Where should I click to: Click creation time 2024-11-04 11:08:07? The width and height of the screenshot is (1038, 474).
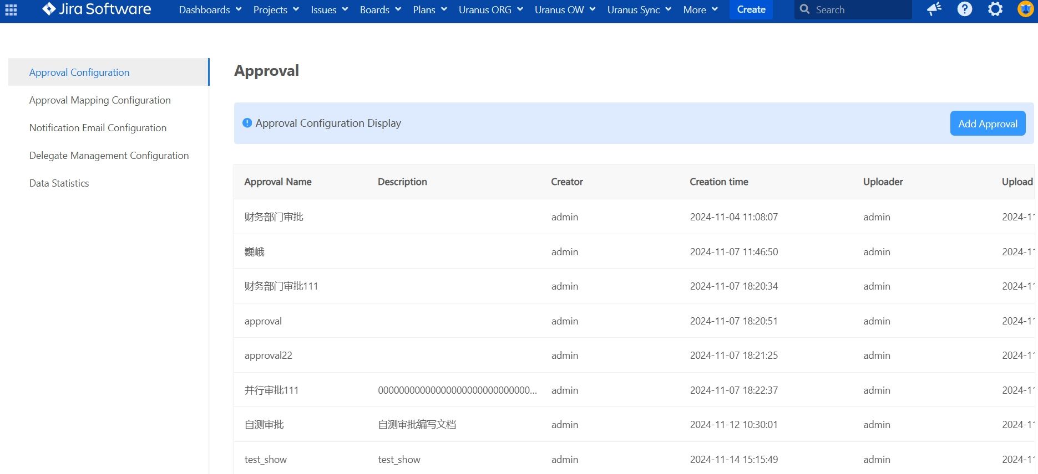point(733,217)
